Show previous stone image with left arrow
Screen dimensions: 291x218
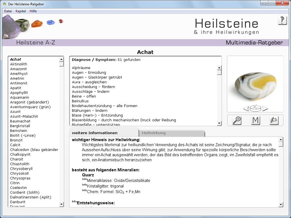click(x=246, y=108)
